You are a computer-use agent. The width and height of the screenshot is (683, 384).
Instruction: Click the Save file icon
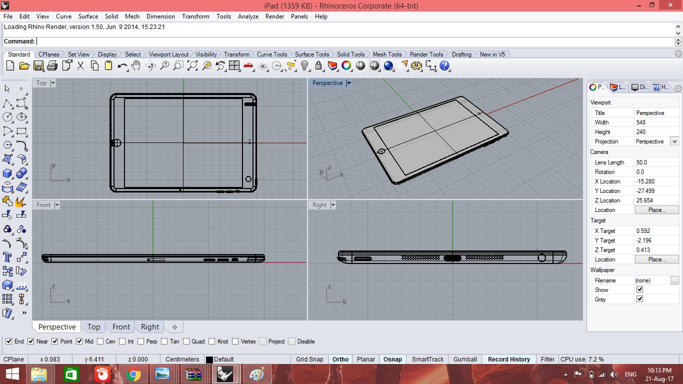(x=38, y=65)
